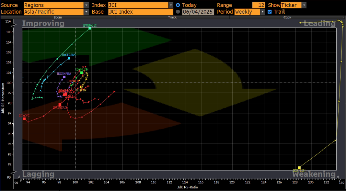Click the Weakening quadrant label

tap(314, 174)
